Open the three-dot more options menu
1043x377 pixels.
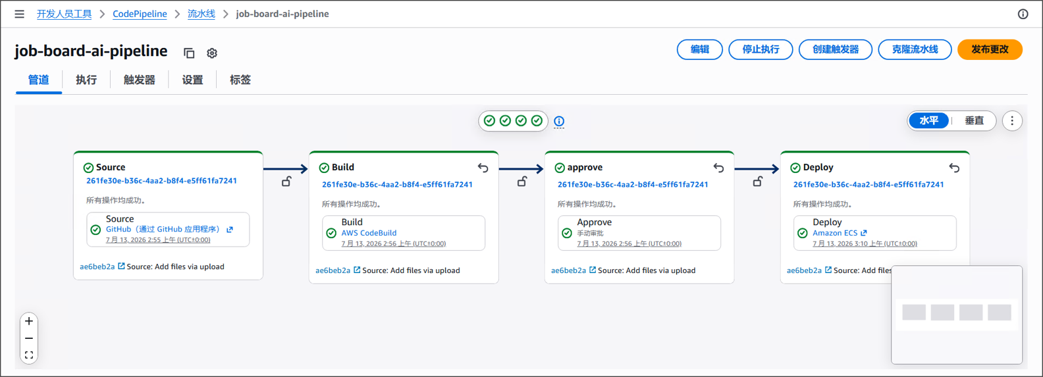pyautogui.click(x=1012, y=121)
